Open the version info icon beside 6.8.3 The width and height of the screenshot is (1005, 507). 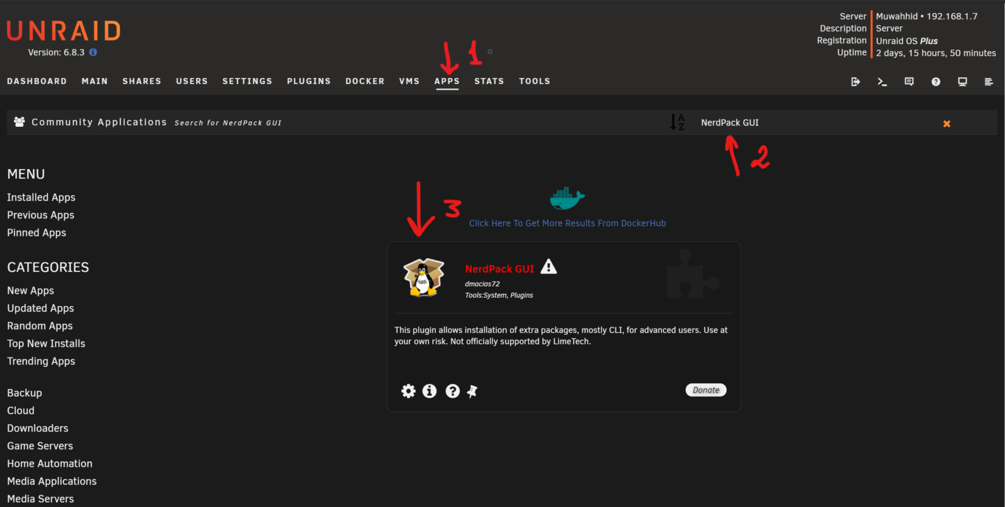click(93, 52)
